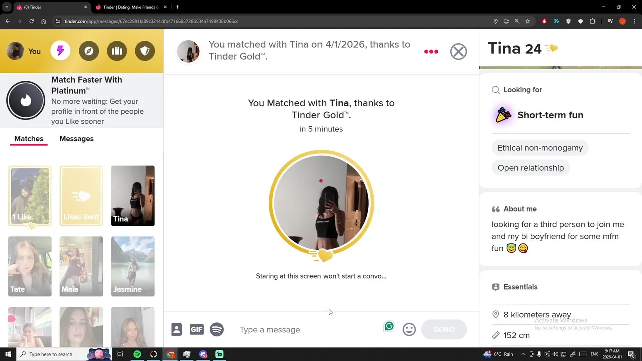642x361 pixels.
Task: Open the purple lightning Boost icon
Action: click(x=60, y=51)
